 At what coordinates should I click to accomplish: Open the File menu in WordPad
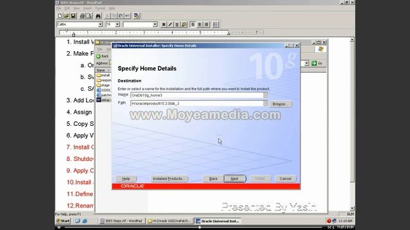(x=58, y=8)
